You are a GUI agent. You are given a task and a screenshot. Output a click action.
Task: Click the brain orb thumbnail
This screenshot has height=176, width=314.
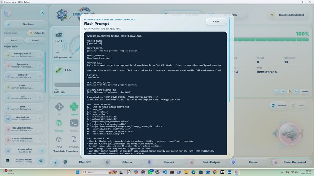pos(290,134)
